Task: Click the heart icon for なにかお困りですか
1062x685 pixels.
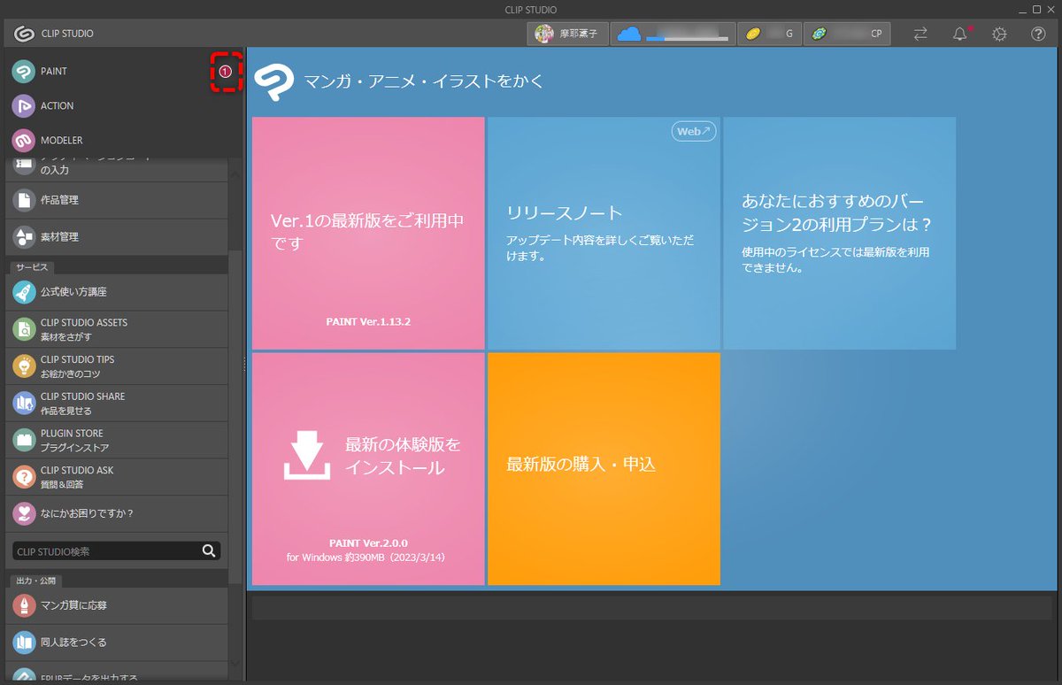Action: coord(24,513)
